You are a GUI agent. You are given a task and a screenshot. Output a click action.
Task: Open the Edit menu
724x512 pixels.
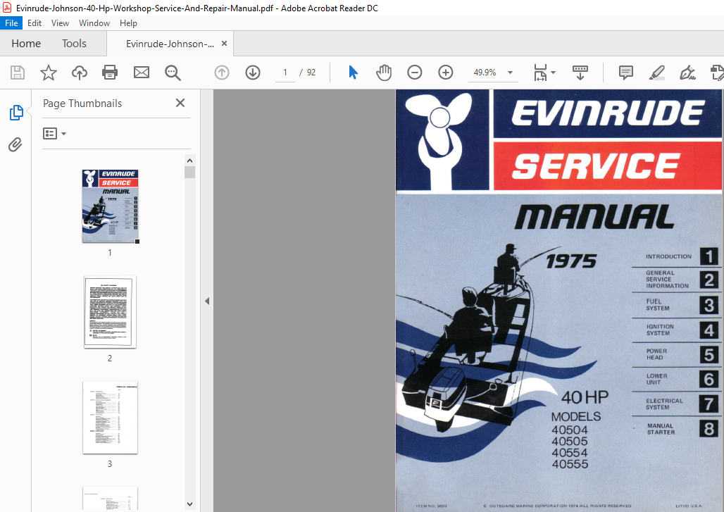click(x=35, y=23)
